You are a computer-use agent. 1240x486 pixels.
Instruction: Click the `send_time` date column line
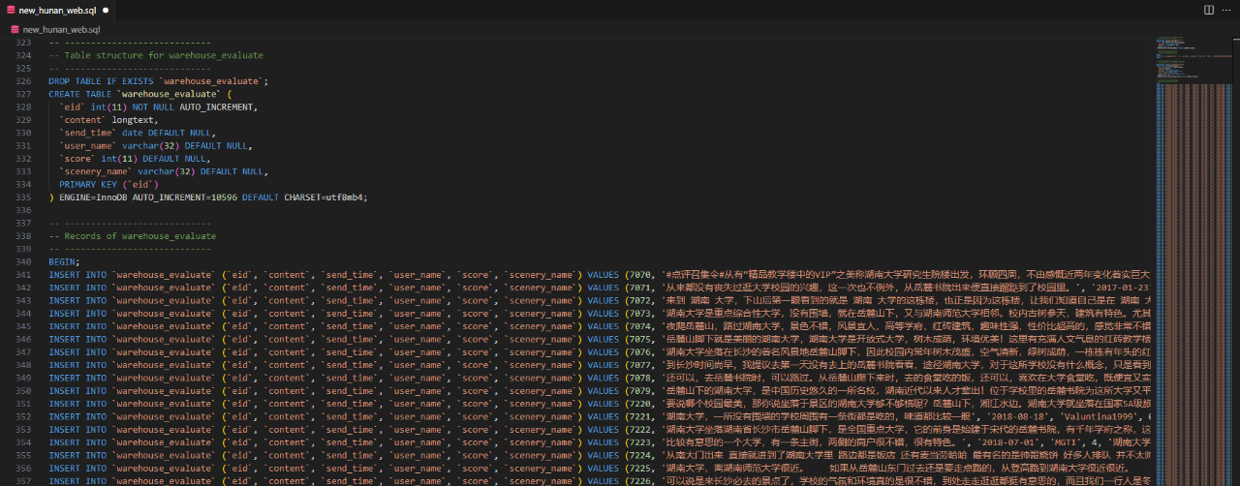coord(137,133)
